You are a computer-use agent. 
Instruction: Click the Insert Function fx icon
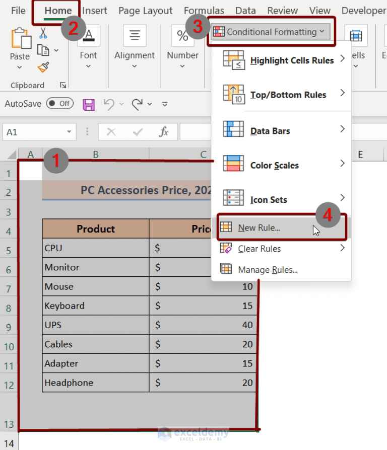164,132
